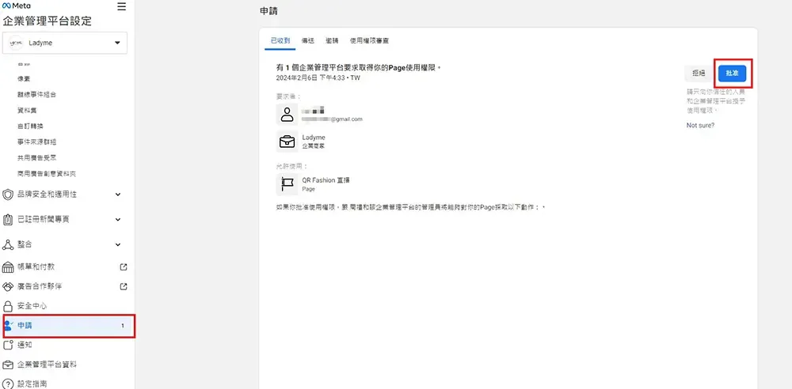Expand the 已註冊新聞專頁 chevron

118,220
